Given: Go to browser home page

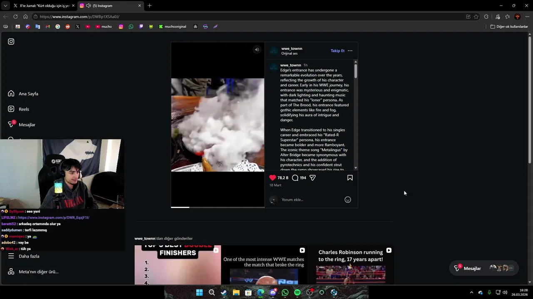Looking at the screenshot, I should point(25,17).
